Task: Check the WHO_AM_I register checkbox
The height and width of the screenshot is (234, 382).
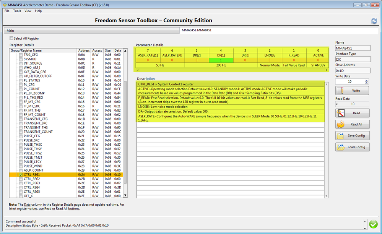Action: (x=21, y=67)
